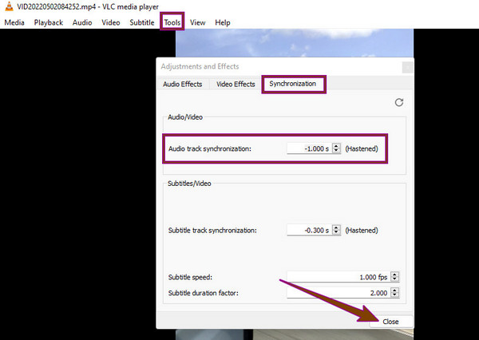Open the Audio menu
479x340 pixels.
pyautogui.click(x=82, y=22)
